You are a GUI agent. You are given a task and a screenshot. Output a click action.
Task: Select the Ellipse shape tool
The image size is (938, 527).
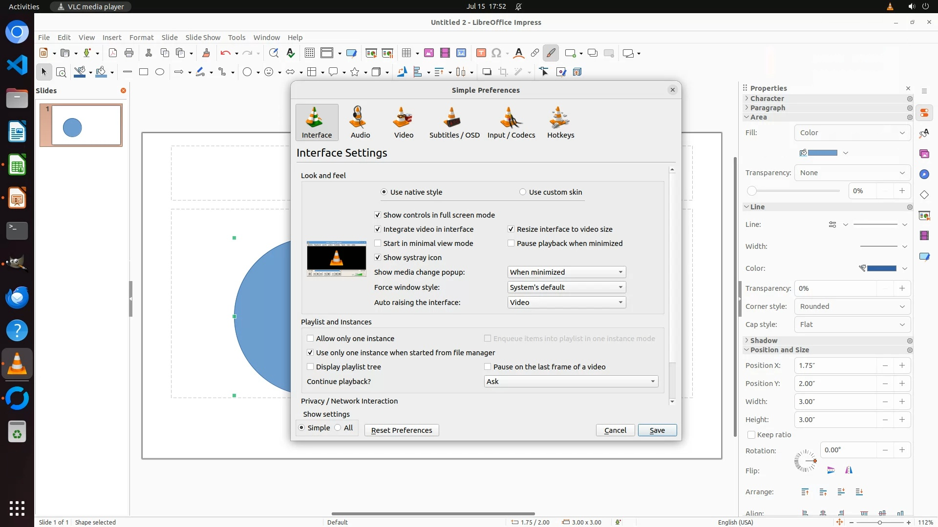point(160,72)
